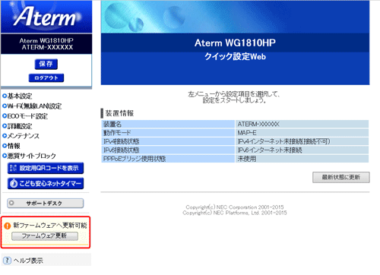This screenshot has width=380, height=275.
Task: Click the circle icon on サポートデスク button
Action: 11,203
